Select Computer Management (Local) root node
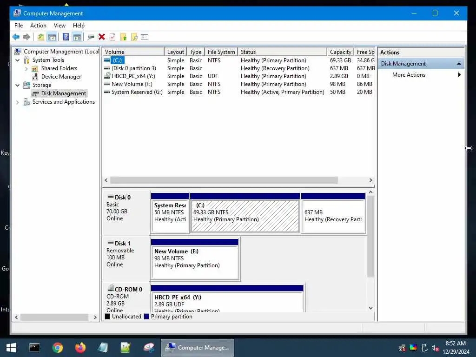476x357 pixels. coord(61,52)
